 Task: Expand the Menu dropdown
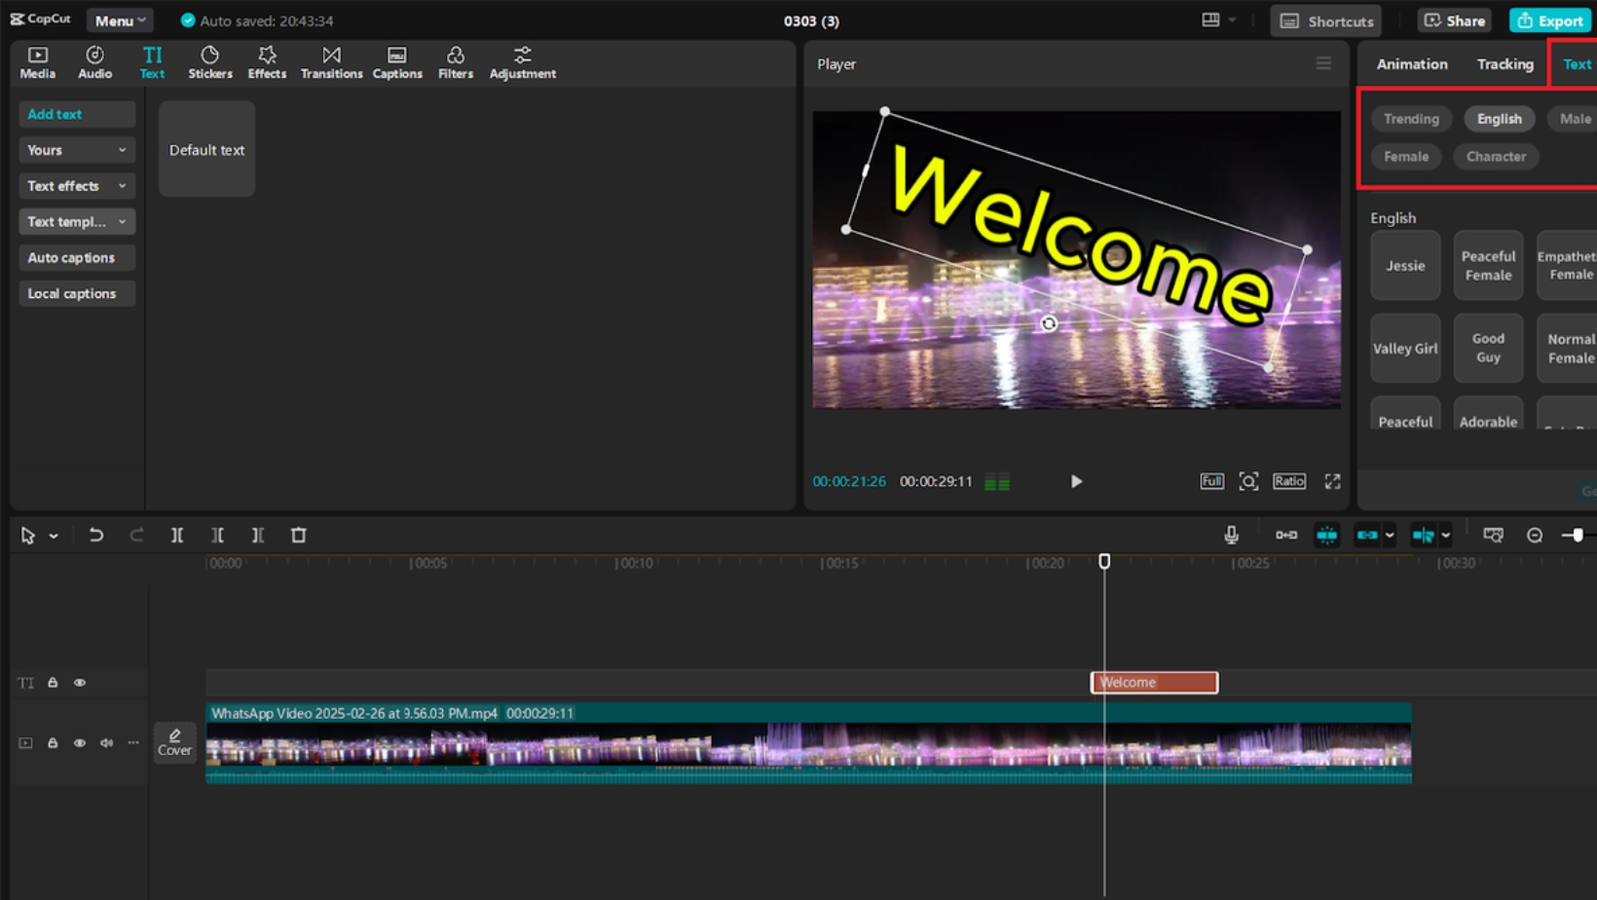tap(120, 20)
